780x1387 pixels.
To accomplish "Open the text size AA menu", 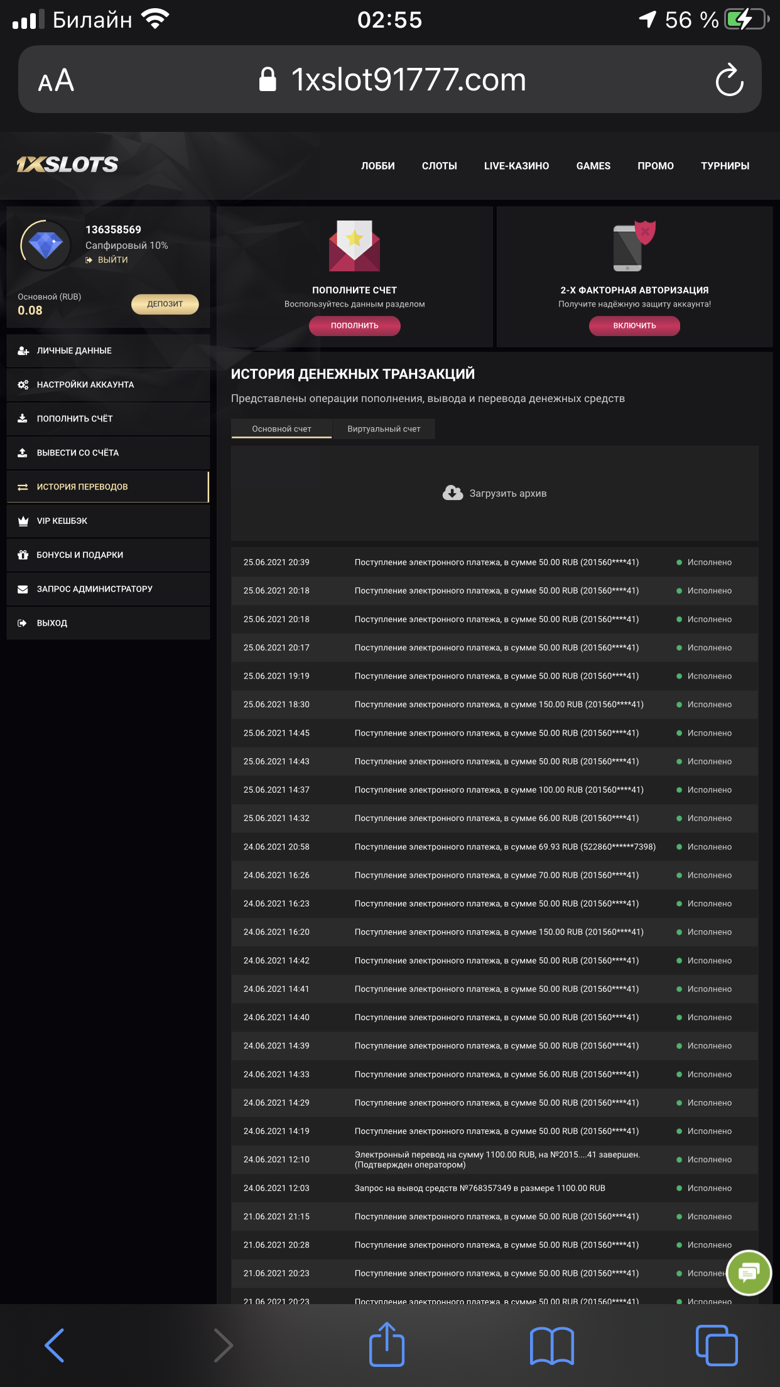I will coord(56,80).
